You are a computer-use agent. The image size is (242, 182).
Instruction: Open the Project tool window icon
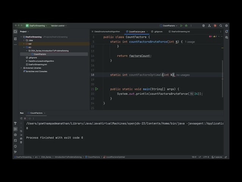[x=15, y=31]
